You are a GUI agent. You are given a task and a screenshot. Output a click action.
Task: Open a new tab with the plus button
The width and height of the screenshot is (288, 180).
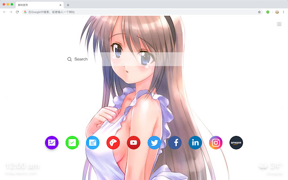coord(68,5)
